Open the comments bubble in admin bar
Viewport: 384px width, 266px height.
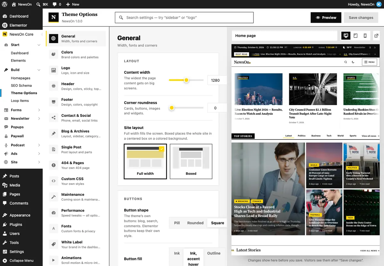55,4
